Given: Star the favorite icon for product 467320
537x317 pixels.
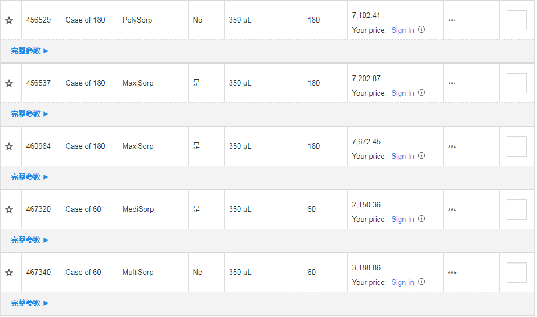Looking at the screenshot, I should [x=9, y=209].
